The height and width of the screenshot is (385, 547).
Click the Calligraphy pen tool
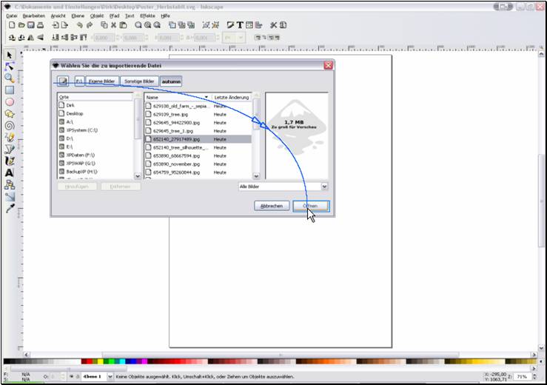point(10,161)
